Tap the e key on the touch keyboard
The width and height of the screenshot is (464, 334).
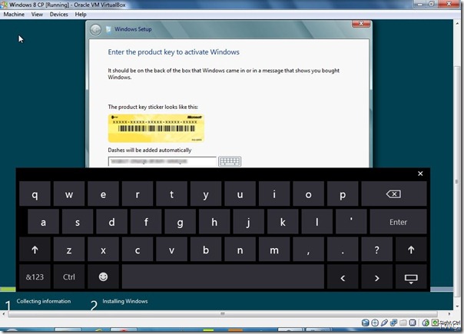[103, 194]
